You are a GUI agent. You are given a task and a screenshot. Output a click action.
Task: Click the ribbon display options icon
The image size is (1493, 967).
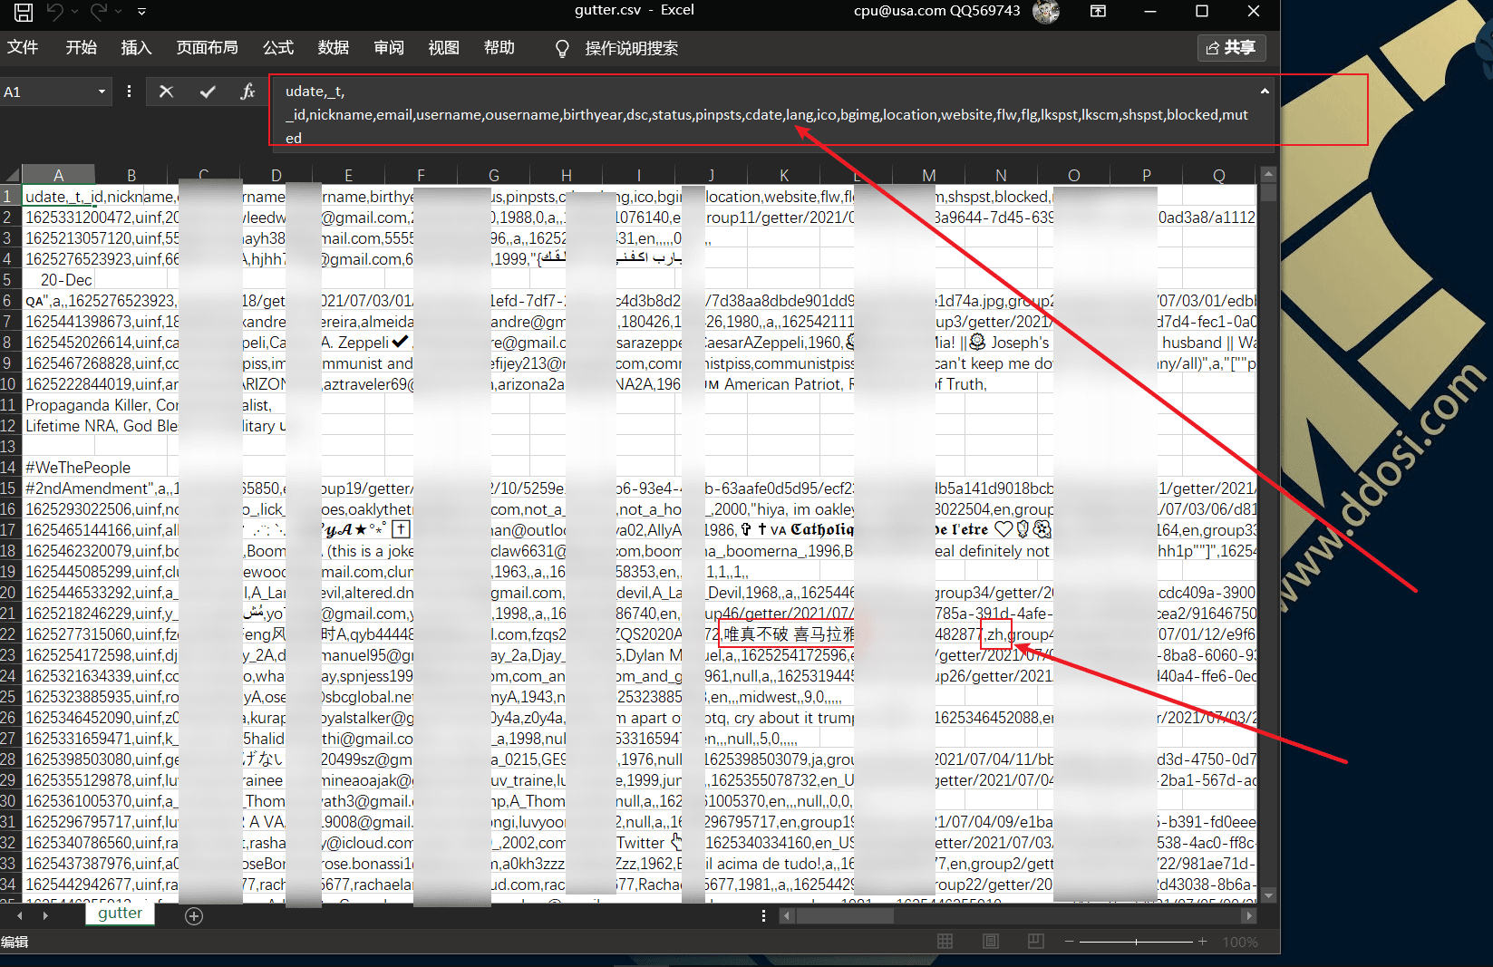(x=1098, y=12)
